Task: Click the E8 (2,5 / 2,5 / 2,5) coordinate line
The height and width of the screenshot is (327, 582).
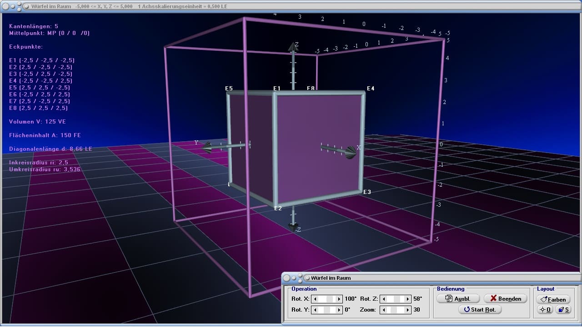Action: click(39, 108)
